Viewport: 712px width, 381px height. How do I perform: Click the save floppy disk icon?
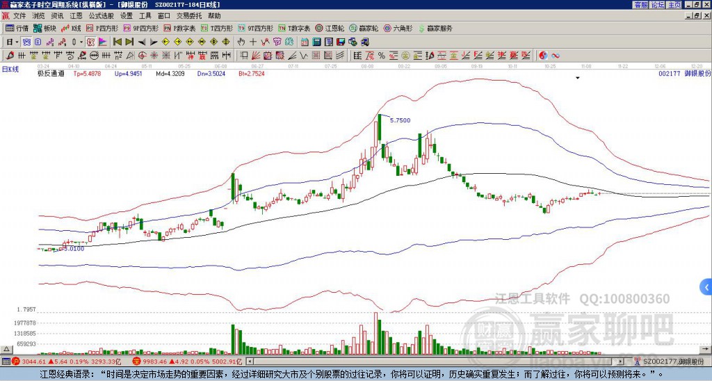tap(341, 42)
